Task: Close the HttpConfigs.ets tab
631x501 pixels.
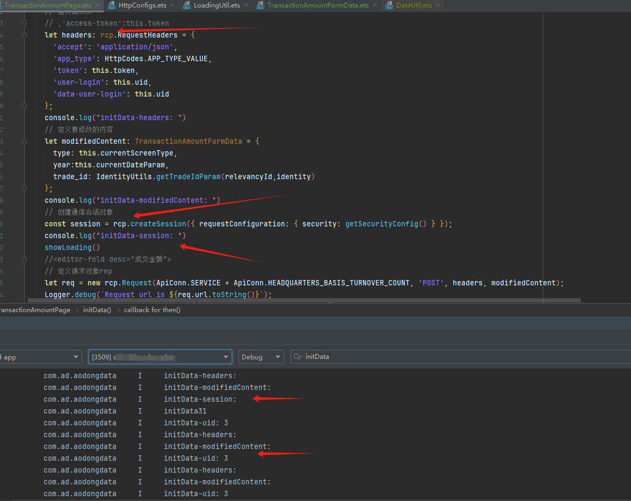Action: coord(171,5)
